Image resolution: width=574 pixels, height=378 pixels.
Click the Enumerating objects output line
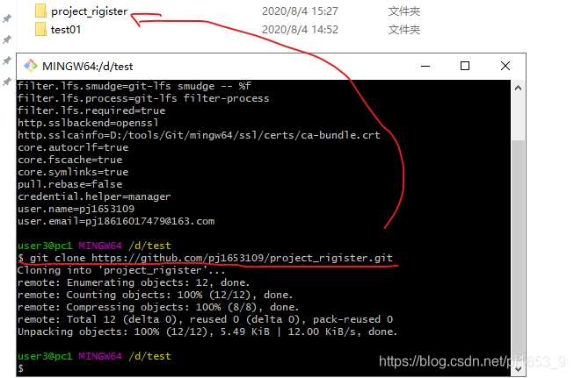click(134, 282)
